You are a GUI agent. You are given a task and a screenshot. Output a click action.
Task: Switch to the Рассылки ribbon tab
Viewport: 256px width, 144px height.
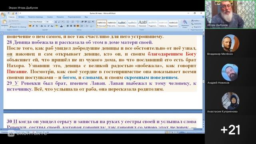[60, 17]
